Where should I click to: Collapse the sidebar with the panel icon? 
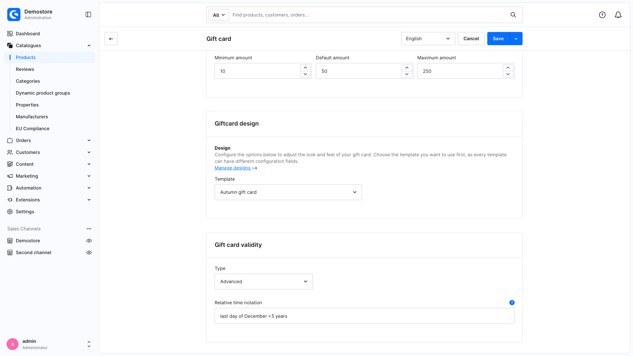(88, 15)
